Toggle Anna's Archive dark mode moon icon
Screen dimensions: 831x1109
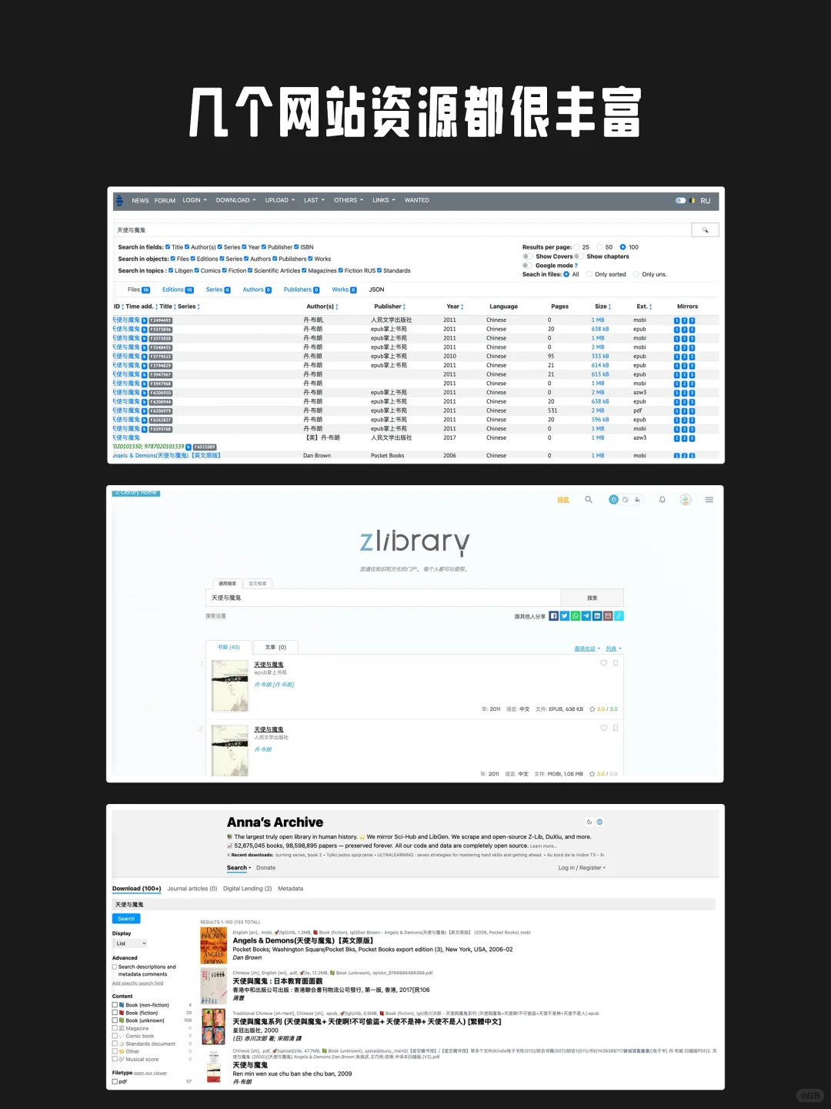tap(589, 822)
